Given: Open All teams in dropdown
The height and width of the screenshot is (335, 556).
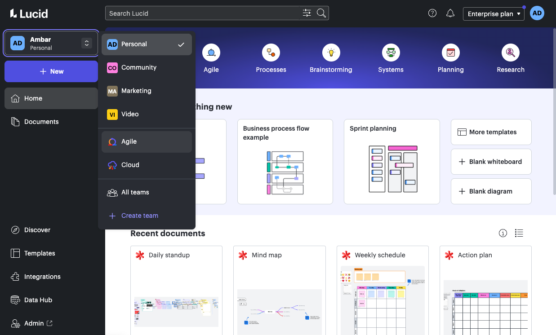Looking at the screenshot, I should (x=147, y=192).
